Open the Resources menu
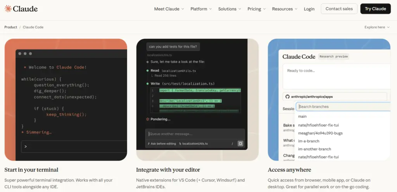397x192 pixels. click(x=285, y=9)
